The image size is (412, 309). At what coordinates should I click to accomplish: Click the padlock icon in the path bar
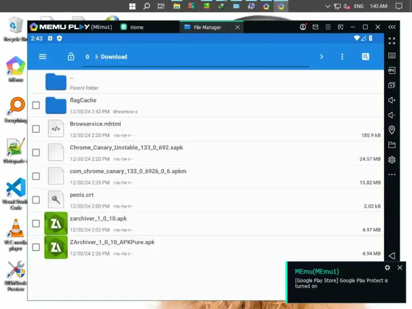[71, 56]
